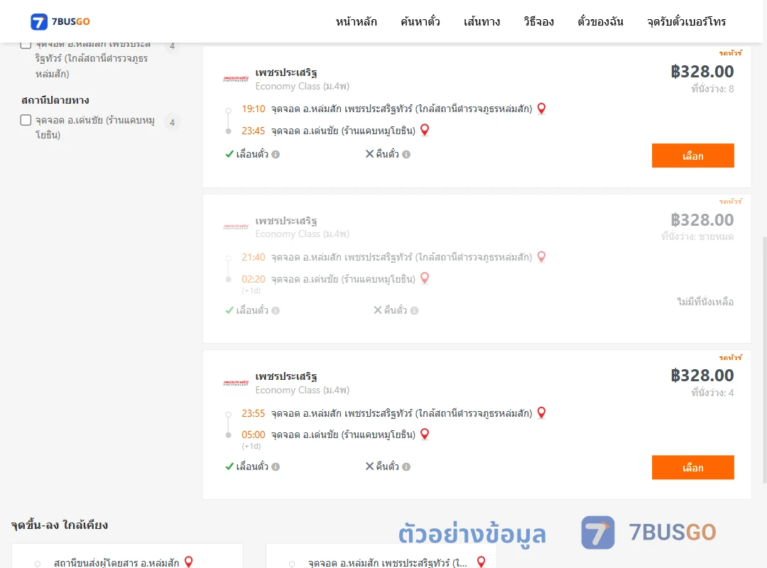Click คืนตั๋ว info icon in the 23:55 trip
The image size is (767, 568).
(406, 466)
